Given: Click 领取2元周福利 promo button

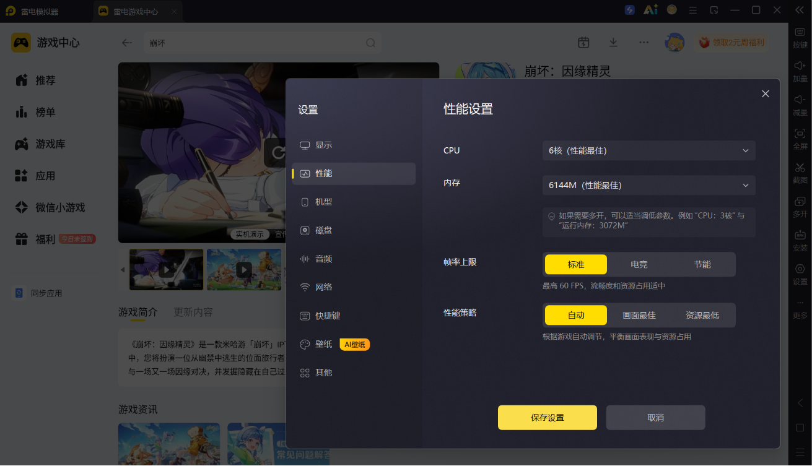Looking at the screenshot, I should (x=731, y=43).
